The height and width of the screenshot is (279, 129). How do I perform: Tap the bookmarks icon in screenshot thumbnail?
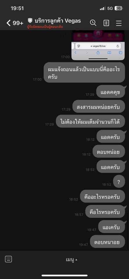(109, 53)
